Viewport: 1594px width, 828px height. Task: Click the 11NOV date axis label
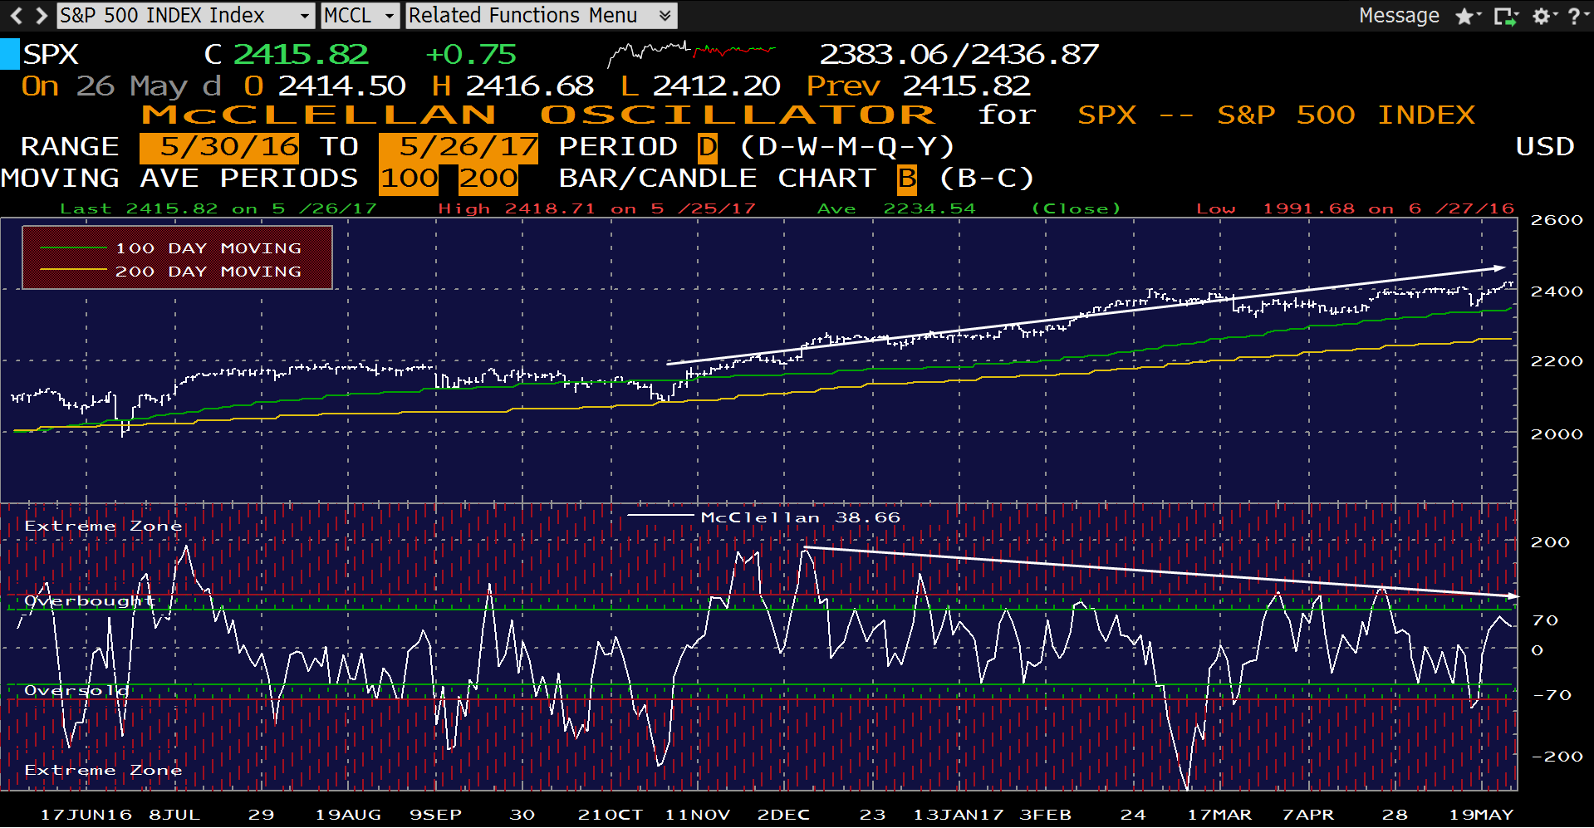[697, 815]
